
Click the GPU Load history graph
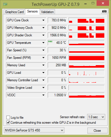coord(87,73)
